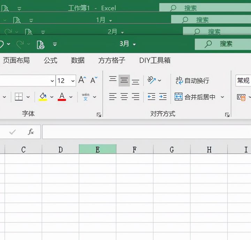Open the font color dropdown arrow
251x240 pixels.
[71, 97]
